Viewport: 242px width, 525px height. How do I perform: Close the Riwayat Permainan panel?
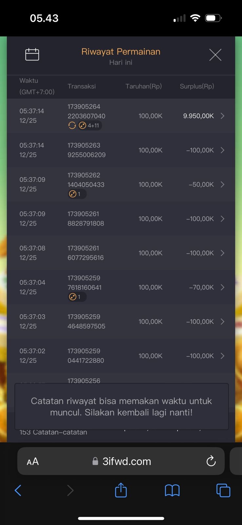pyautogui.click(x=215, y=55)
